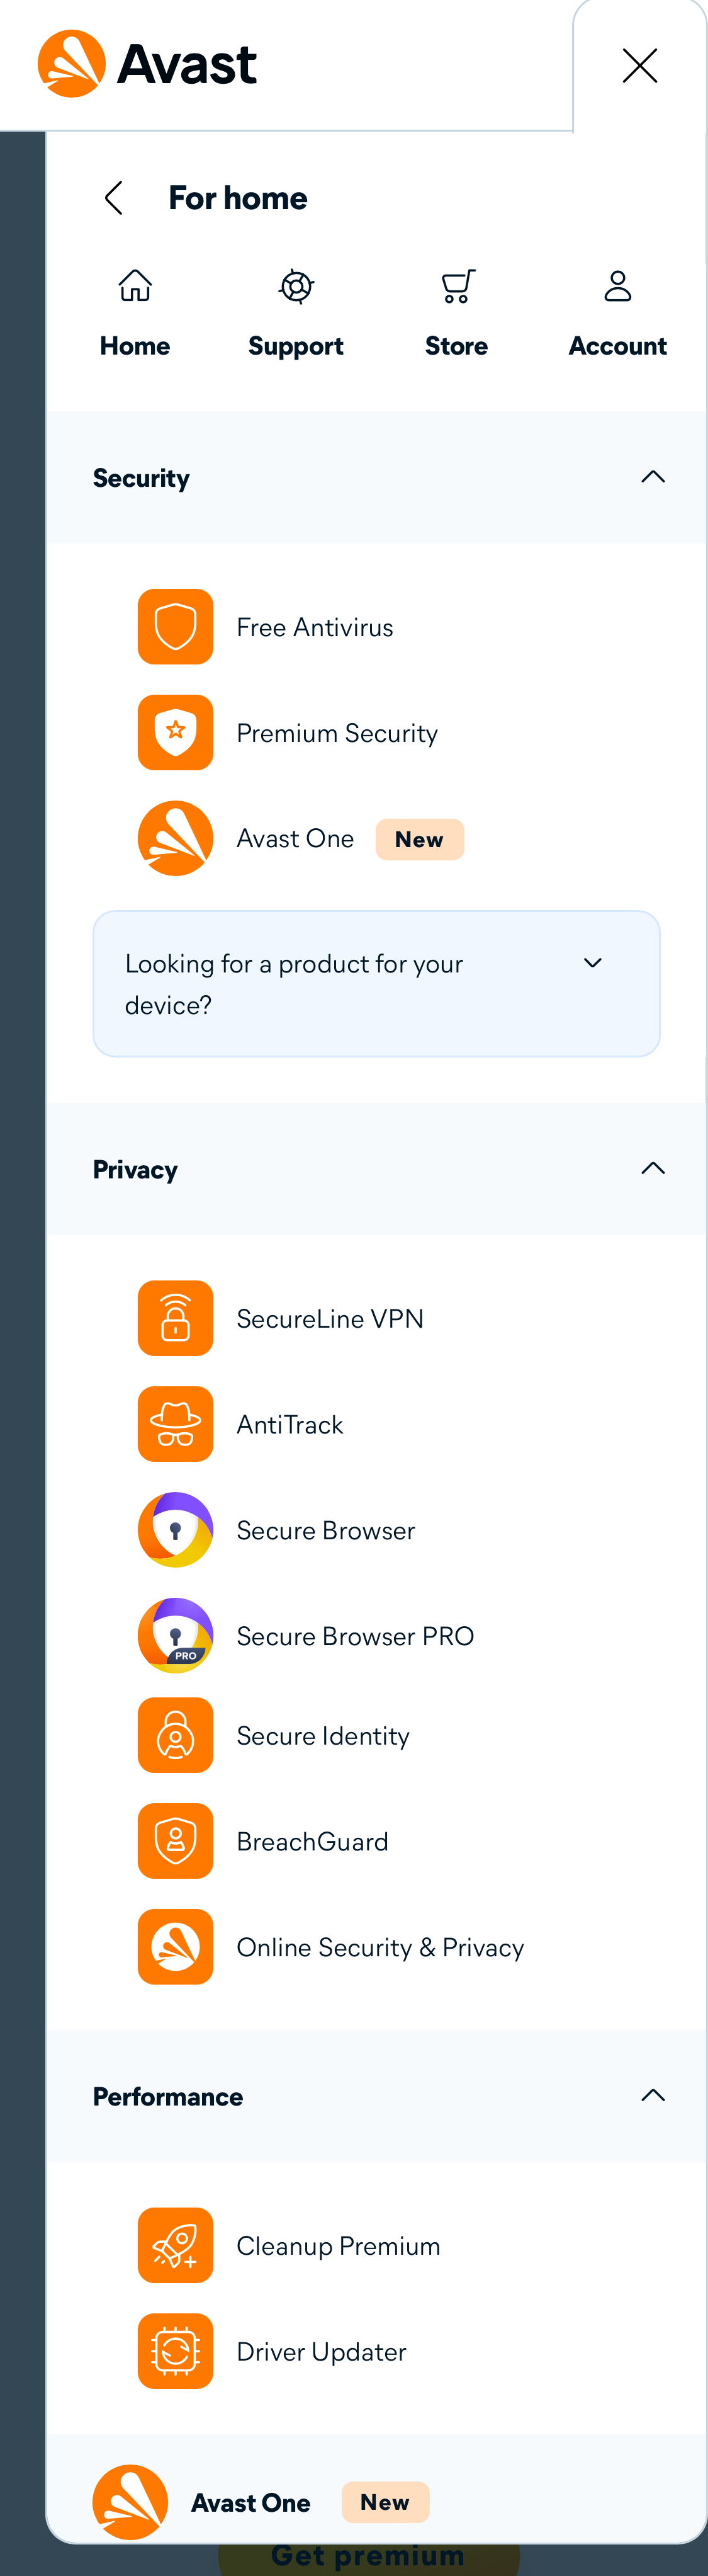Image resolution: width=708 pixels, height=2576 pixels.
Task: Select the AntiTrack icon
Action: click(175, 1423)
